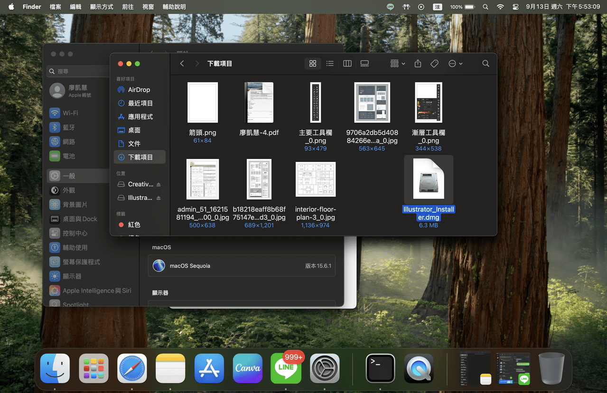
Task: Switch Finder to icon view
Action: (313, 64)
